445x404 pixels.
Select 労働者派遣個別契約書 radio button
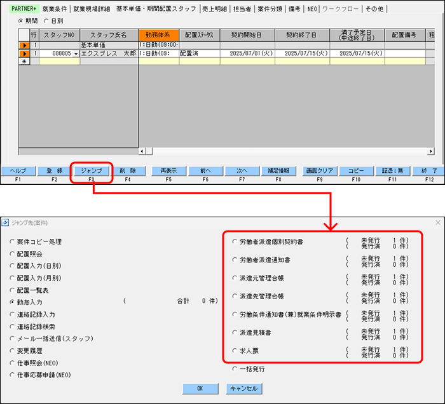coord(235,241)
